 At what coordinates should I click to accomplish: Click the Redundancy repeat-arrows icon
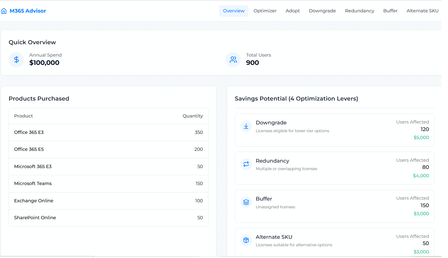click(246, 164)
